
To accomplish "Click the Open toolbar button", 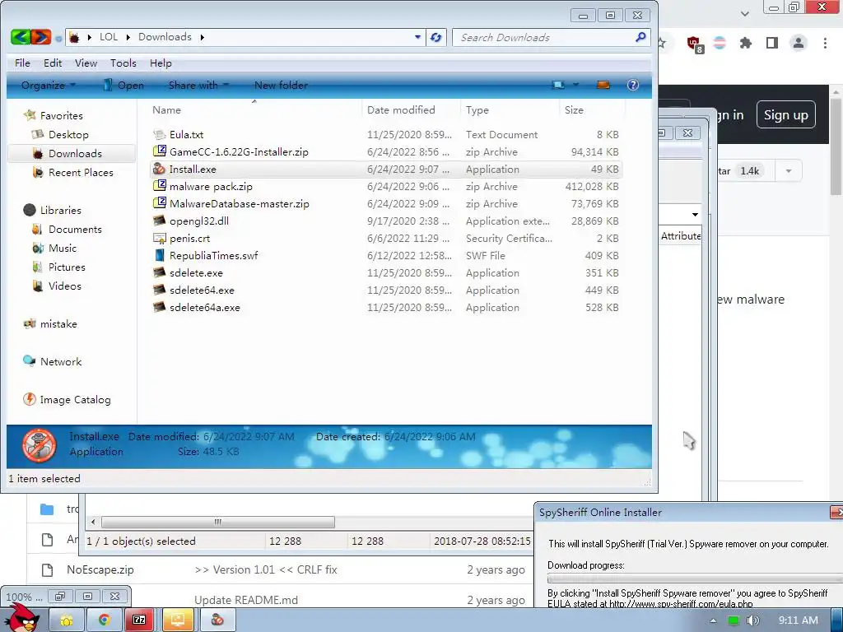I will (123, 85).
